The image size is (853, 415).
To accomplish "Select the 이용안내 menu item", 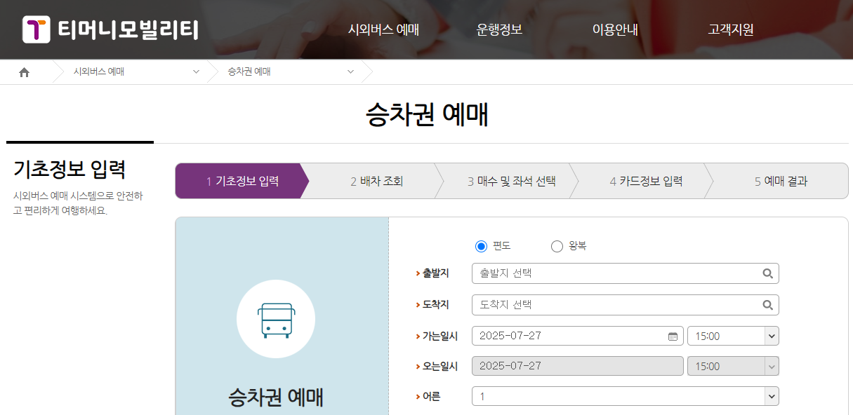I will 614,30.
